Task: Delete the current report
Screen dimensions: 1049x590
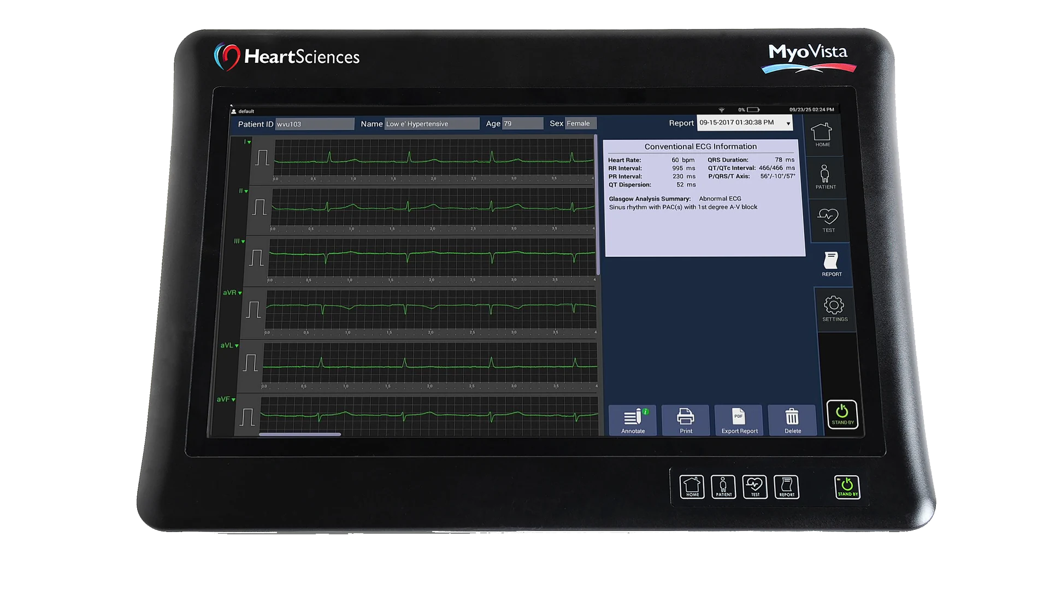Action: click(x=792, y=421)
